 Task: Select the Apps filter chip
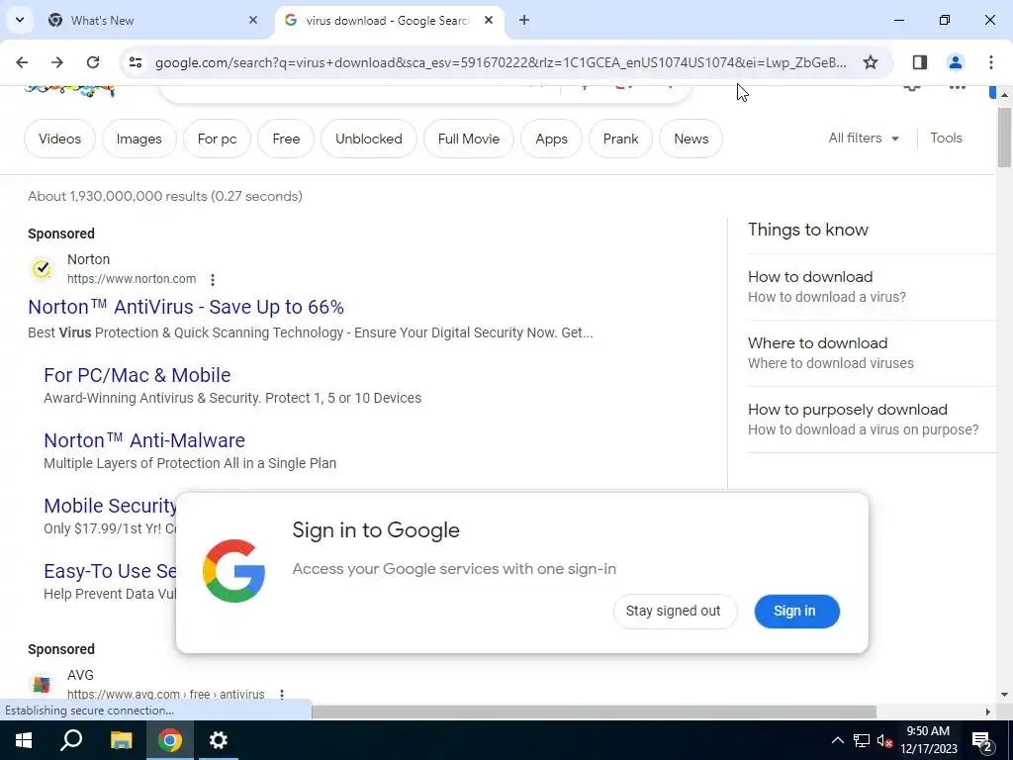pos(551,139)
